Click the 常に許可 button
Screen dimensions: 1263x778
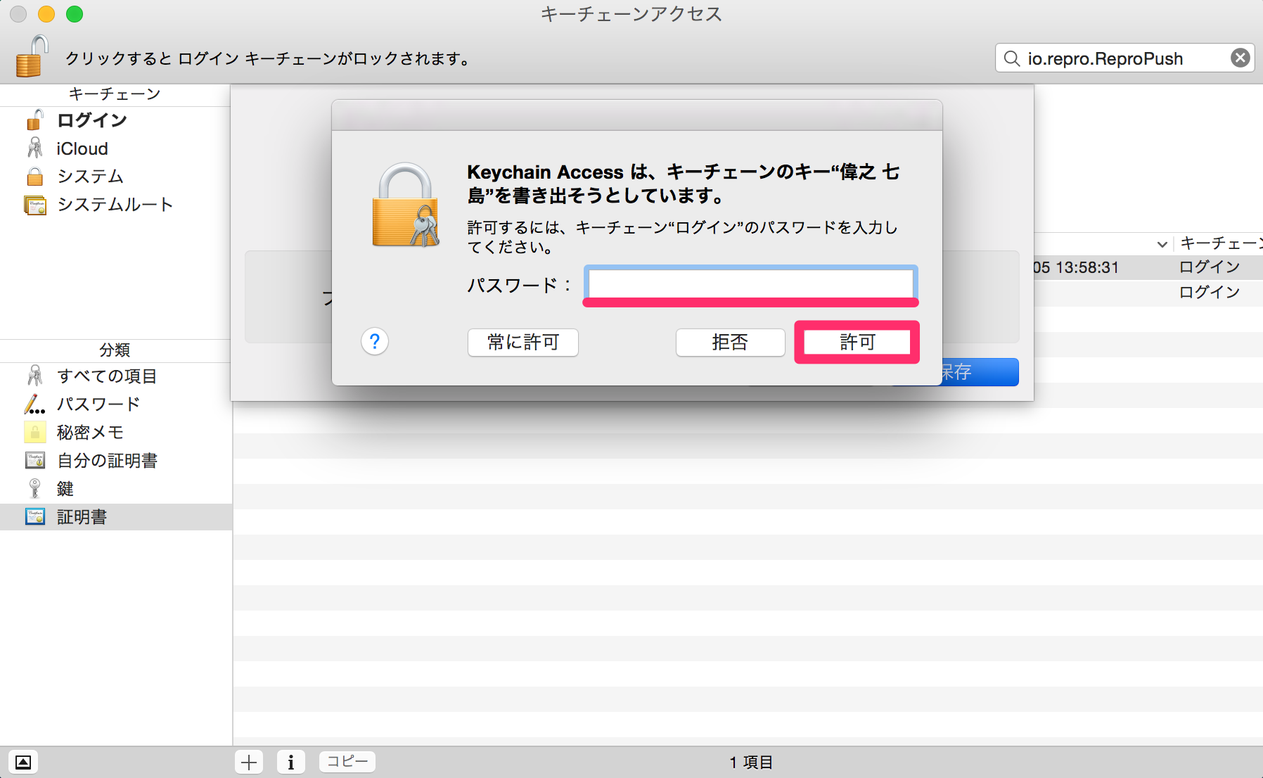coord(523,343)
